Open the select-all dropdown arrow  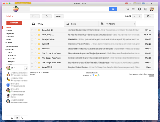pos(36,16)
